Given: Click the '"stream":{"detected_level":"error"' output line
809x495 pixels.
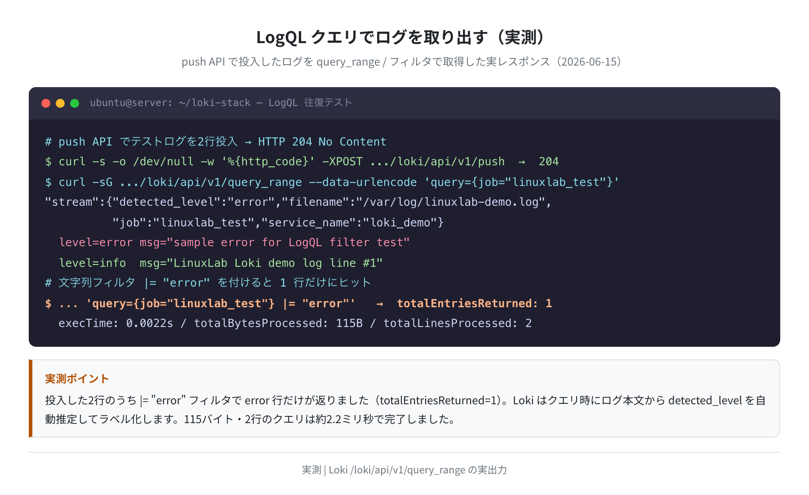Looking at the screenshot, I should 298,202.
